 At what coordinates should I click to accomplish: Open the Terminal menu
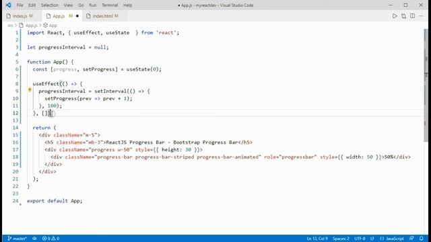pyautogui.click(x=110, y=5)
